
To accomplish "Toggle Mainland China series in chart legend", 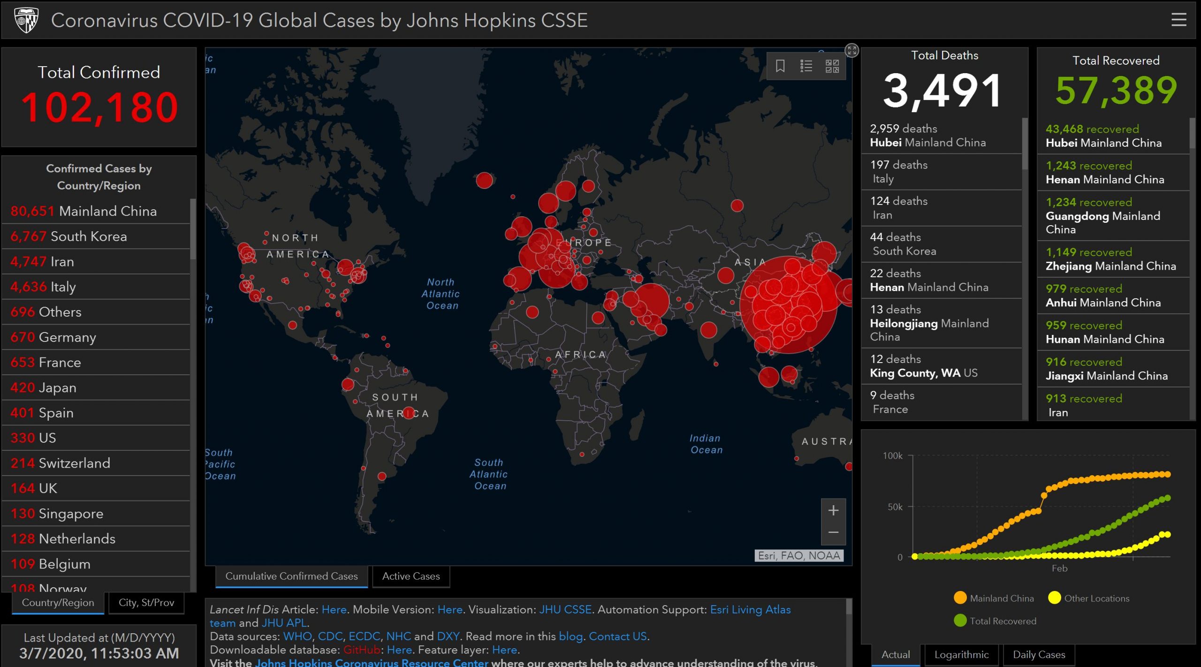I will [994, 598].
